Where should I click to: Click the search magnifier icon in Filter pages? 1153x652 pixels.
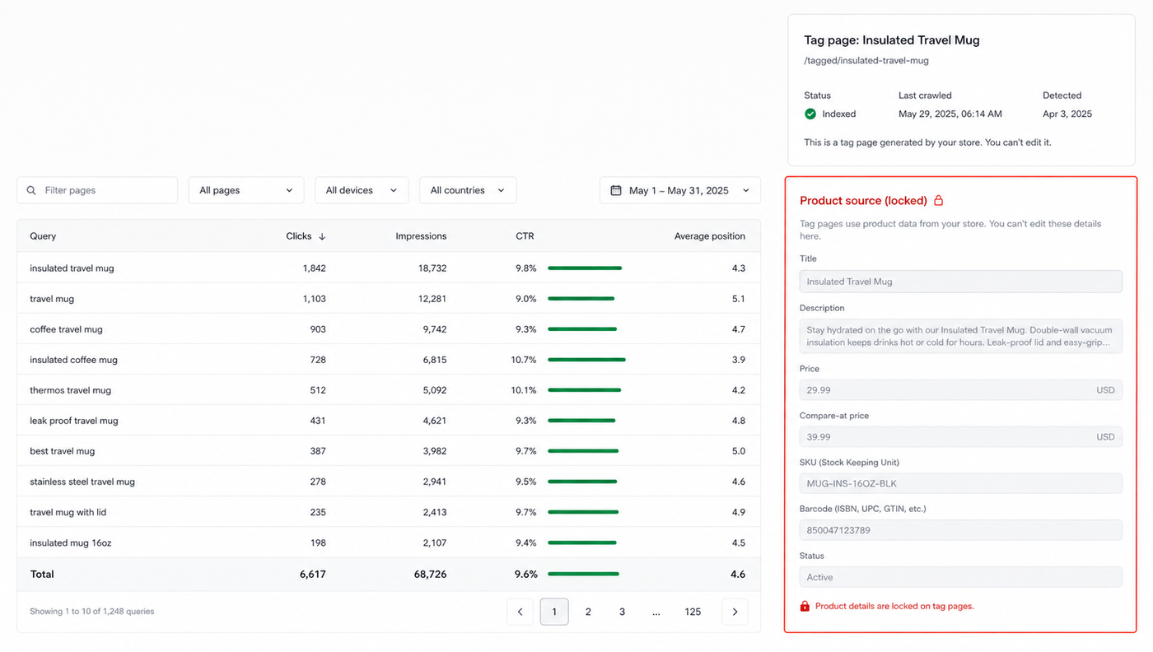point(31,190)
